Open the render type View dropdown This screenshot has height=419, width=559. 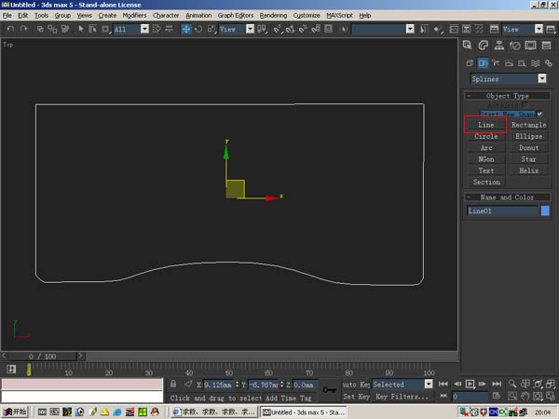tap(539, 29)
